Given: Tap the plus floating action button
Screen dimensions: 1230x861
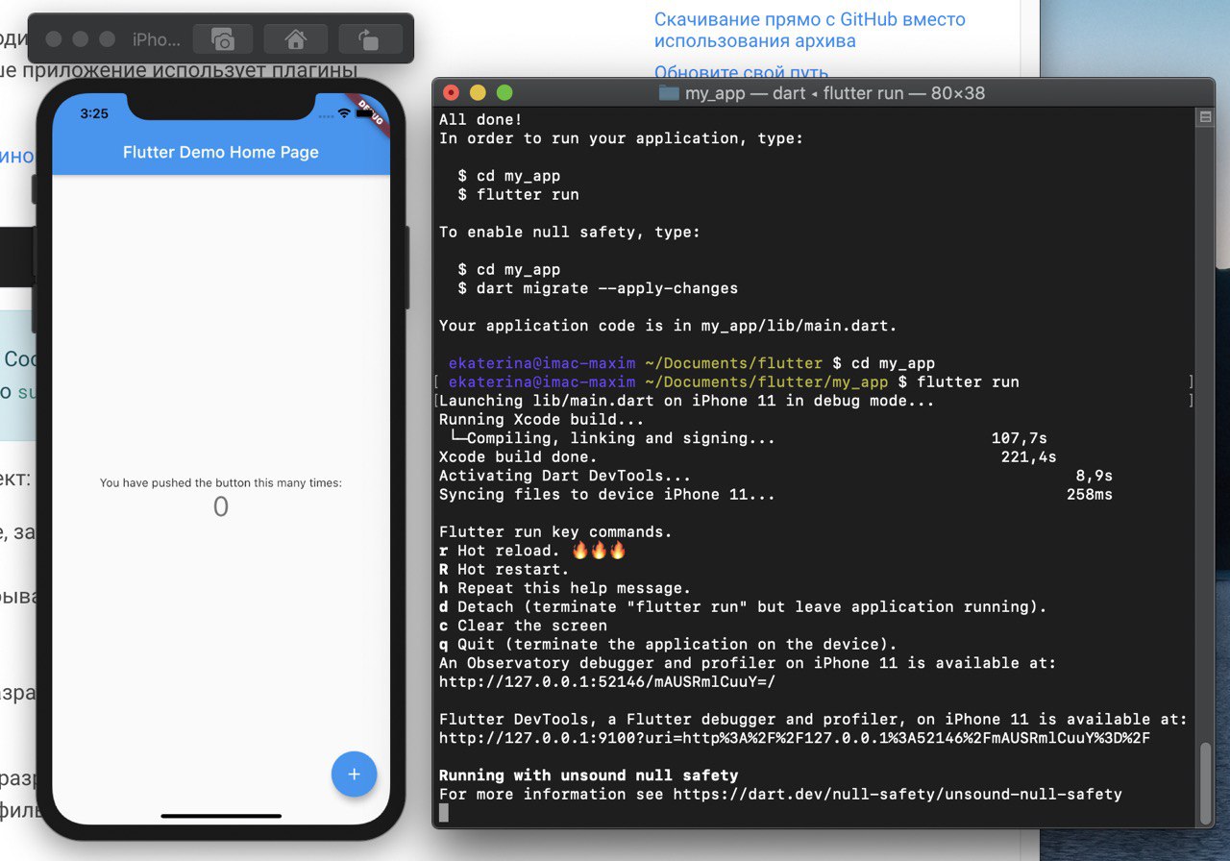Looking at the screenshot, I should tap(355, 774).
